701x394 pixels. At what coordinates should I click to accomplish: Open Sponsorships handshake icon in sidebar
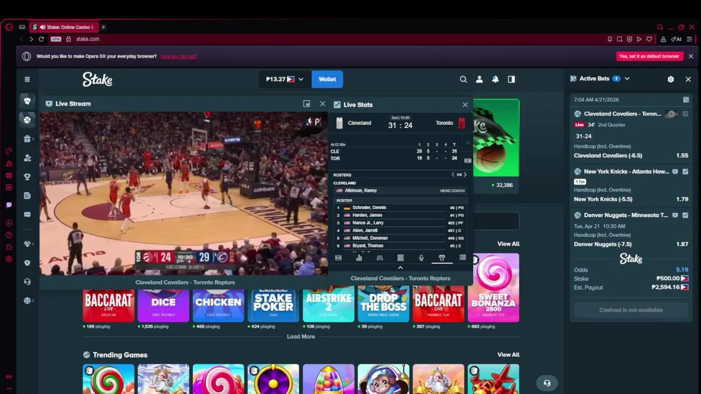pyautogui.click(x=27, y=244)
